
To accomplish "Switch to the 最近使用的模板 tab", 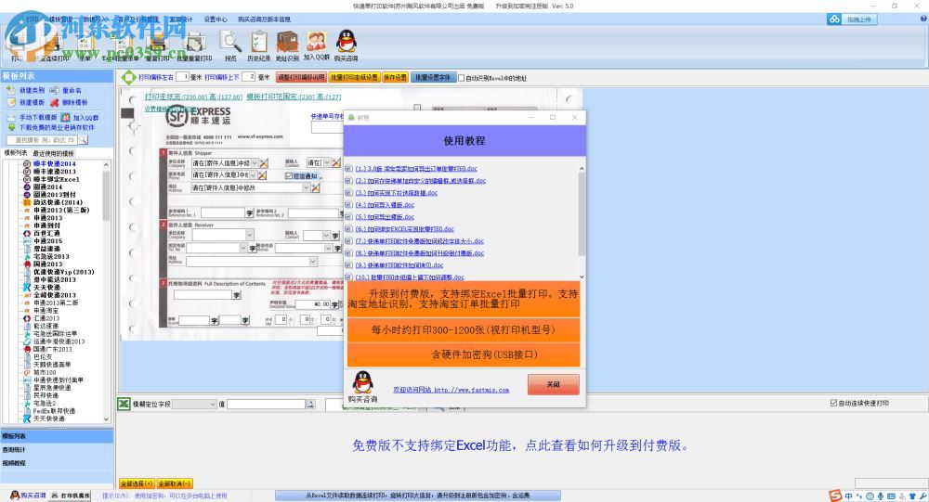I will (x=53, y=153).
